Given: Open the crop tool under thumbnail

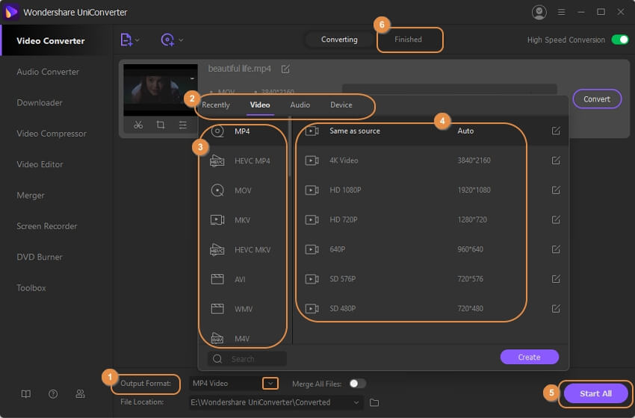Looking at the screenshot, I should 161,125.
